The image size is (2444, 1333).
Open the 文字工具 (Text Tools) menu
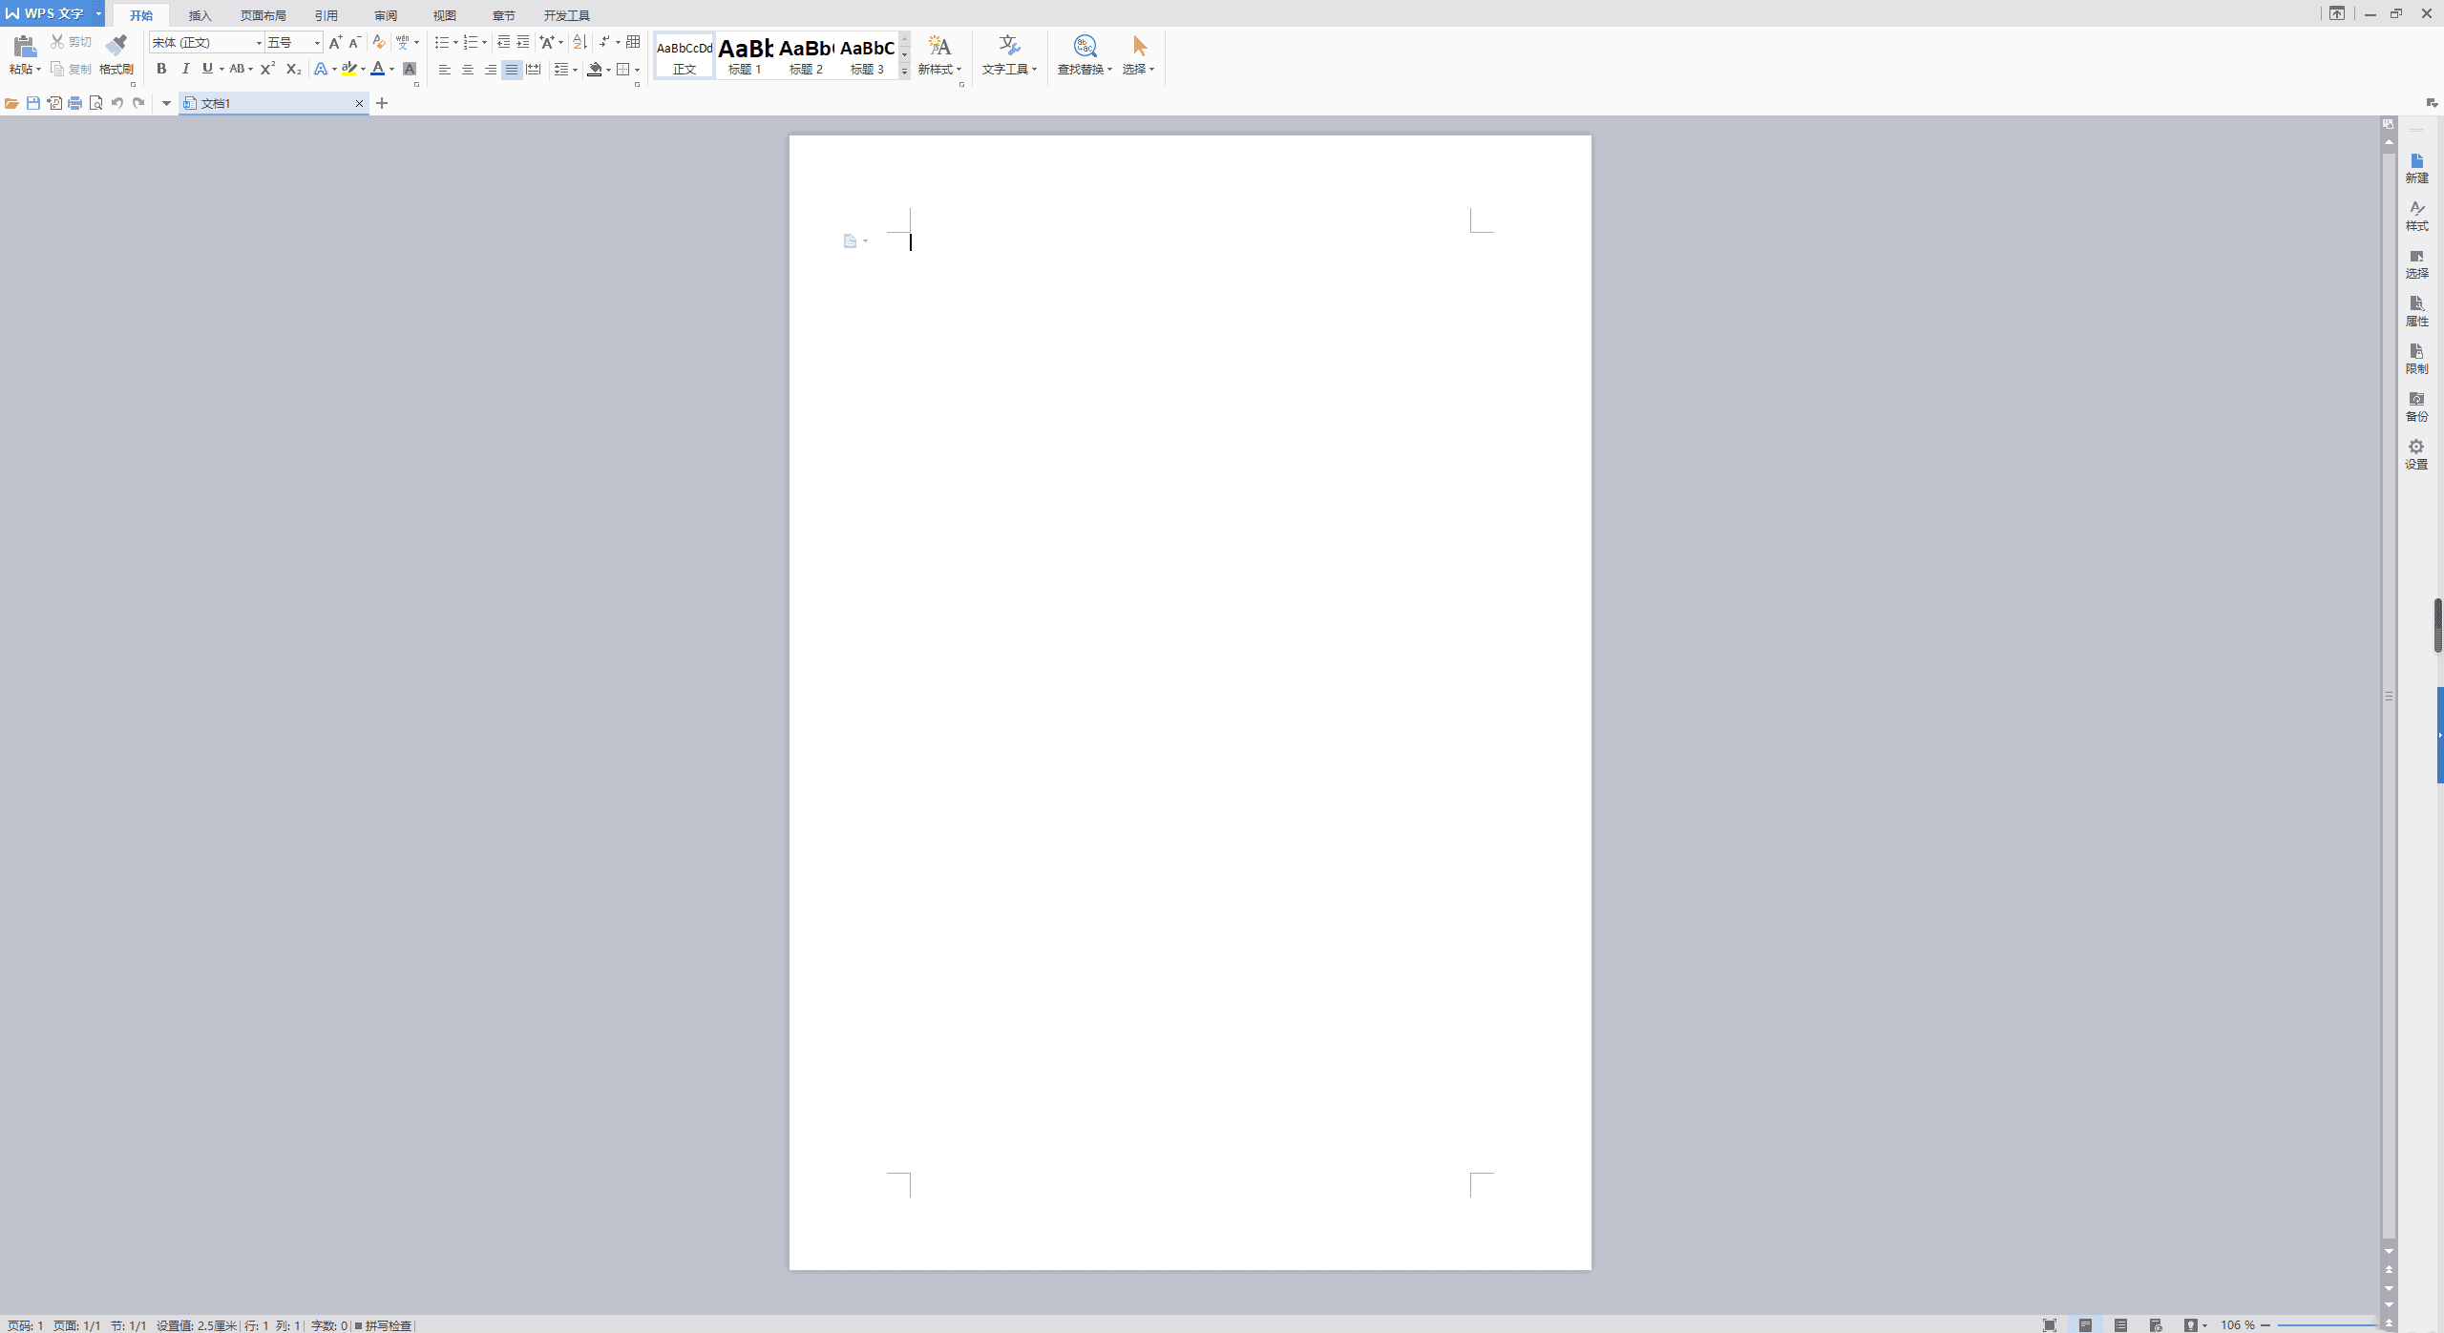(x=1009, y=55)
